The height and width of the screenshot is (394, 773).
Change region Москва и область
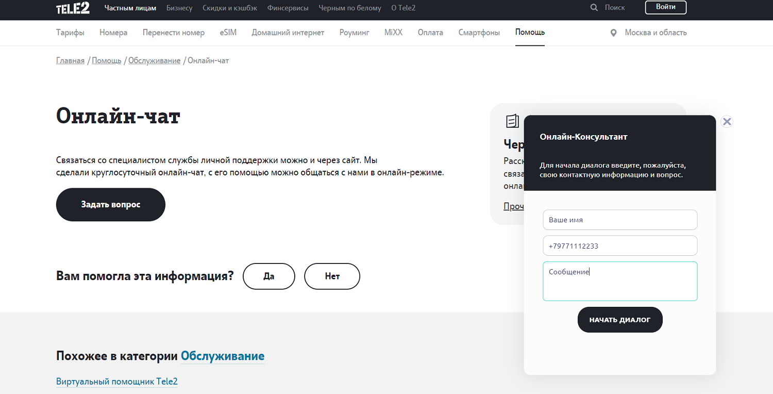(656, 32)
